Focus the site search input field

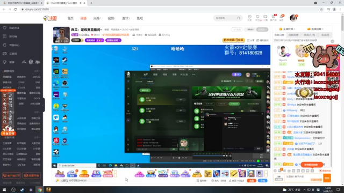pyautogui.click(x=225, y=18)
